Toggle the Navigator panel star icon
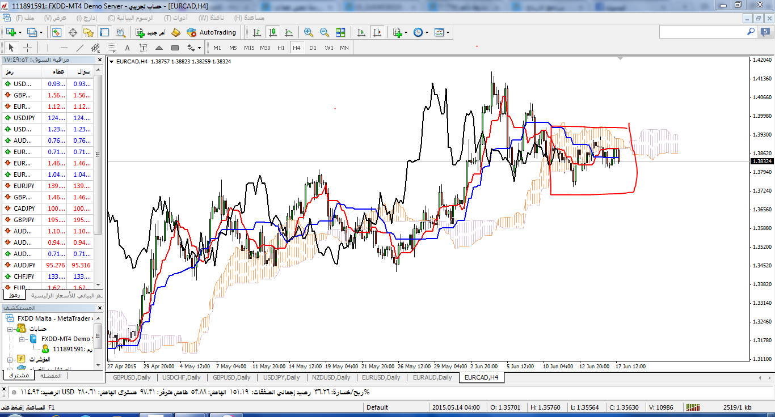This screenshot has height=417, width=775. (88, 32)
